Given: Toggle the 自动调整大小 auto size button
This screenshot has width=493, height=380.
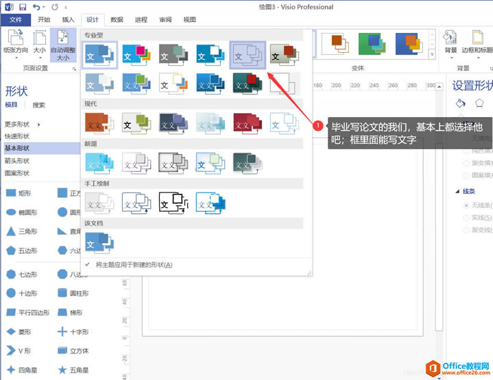Looking at the screenshot, I should pyautogui.click(x=63, y=45).
